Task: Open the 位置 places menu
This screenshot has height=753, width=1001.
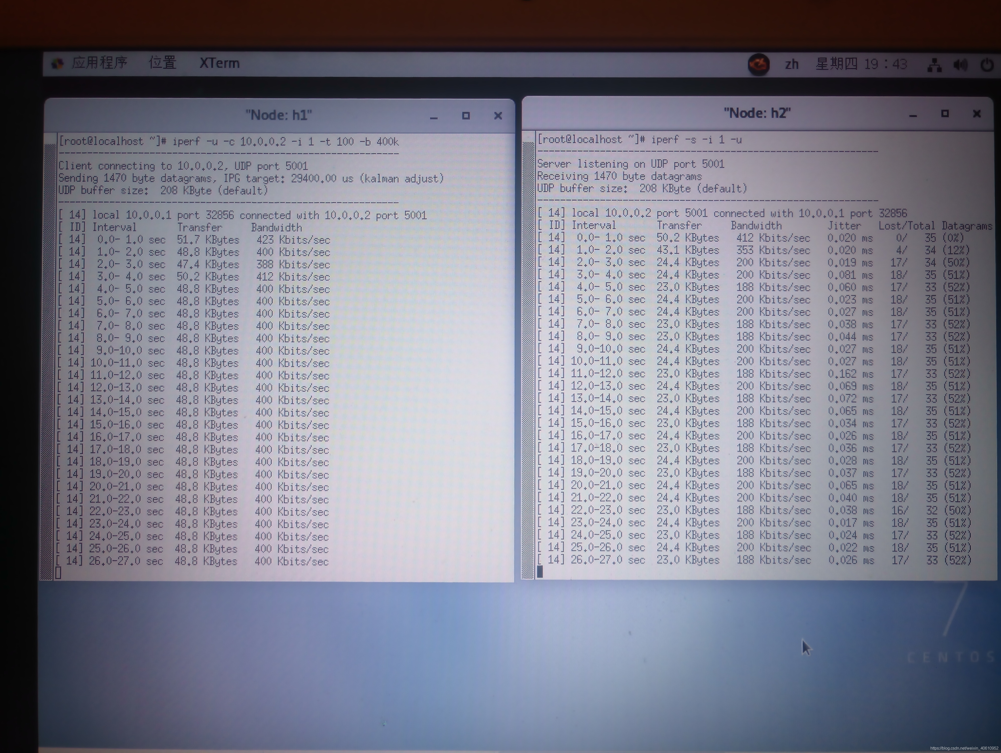Action: click(x=162, y=63)
